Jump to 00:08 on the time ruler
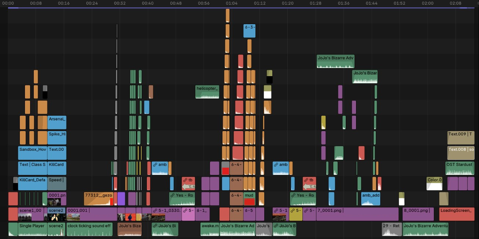This screenshot has height=239, width=479. point(36,3)
